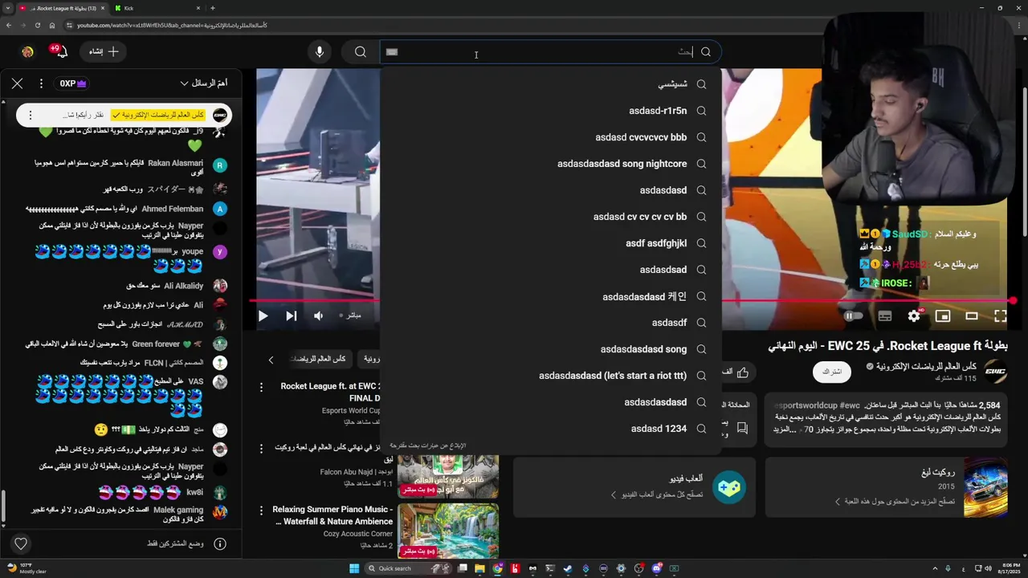
Task: Skip to next video in the player
Action: coord(291,316)
